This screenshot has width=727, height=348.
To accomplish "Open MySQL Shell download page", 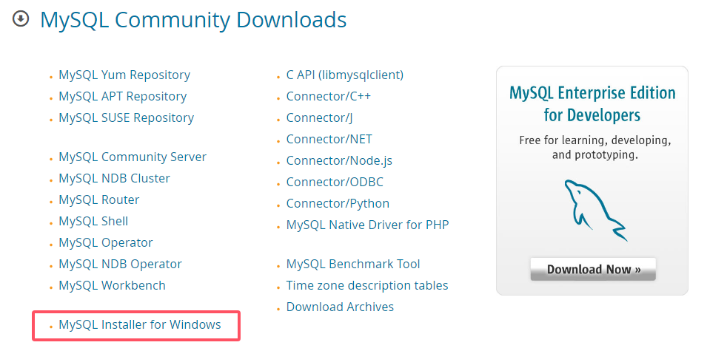I will pos(93,221).
